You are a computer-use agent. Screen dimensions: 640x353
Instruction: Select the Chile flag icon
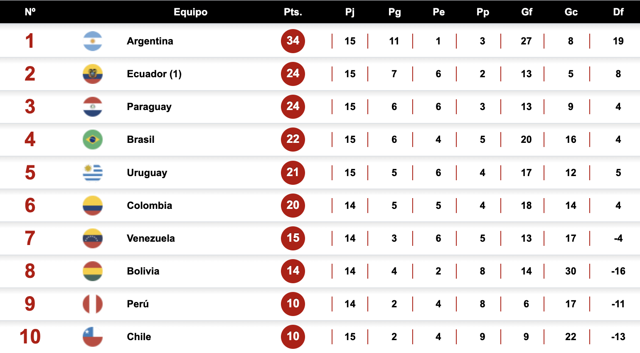[x=93, y=337]
